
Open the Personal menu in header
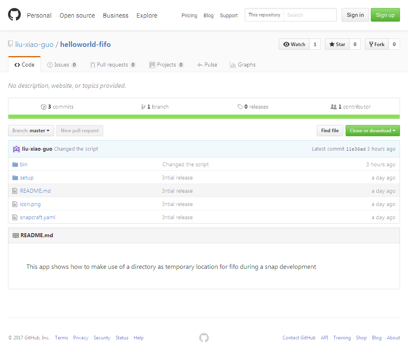(x=39, y=15)
